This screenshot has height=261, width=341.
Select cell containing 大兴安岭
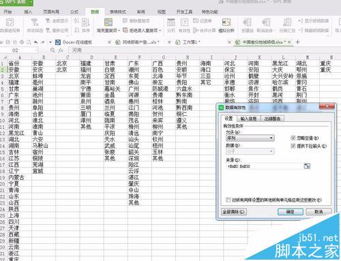coord(283,76)
